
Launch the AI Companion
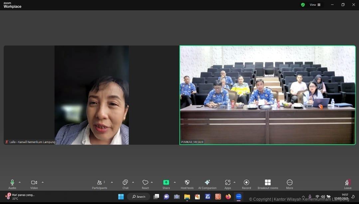pos(207,183)
